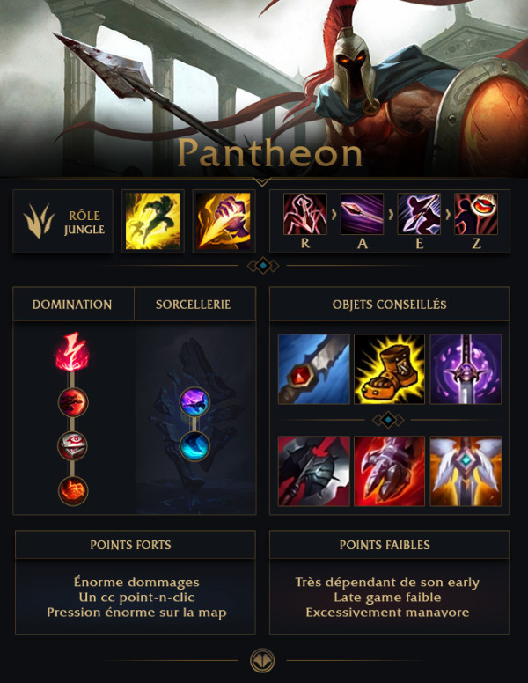Click the Sudden Impact rune icon
Image resolution: width=528 pixels, height=683 pixels.
pos(73,402)
